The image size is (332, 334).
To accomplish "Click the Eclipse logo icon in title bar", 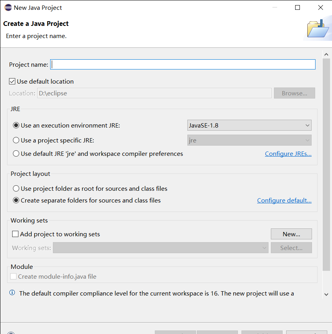I will 8,7.
